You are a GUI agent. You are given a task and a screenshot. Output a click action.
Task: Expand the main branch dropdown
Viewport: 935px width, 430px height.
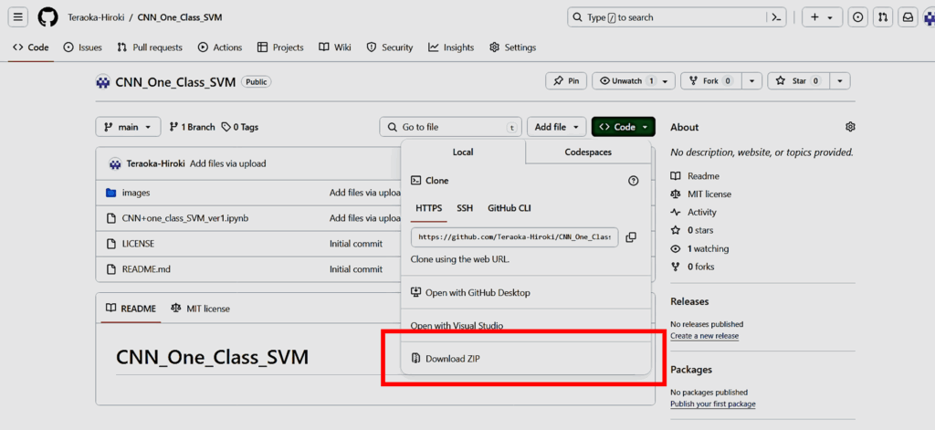click(128, 127)
